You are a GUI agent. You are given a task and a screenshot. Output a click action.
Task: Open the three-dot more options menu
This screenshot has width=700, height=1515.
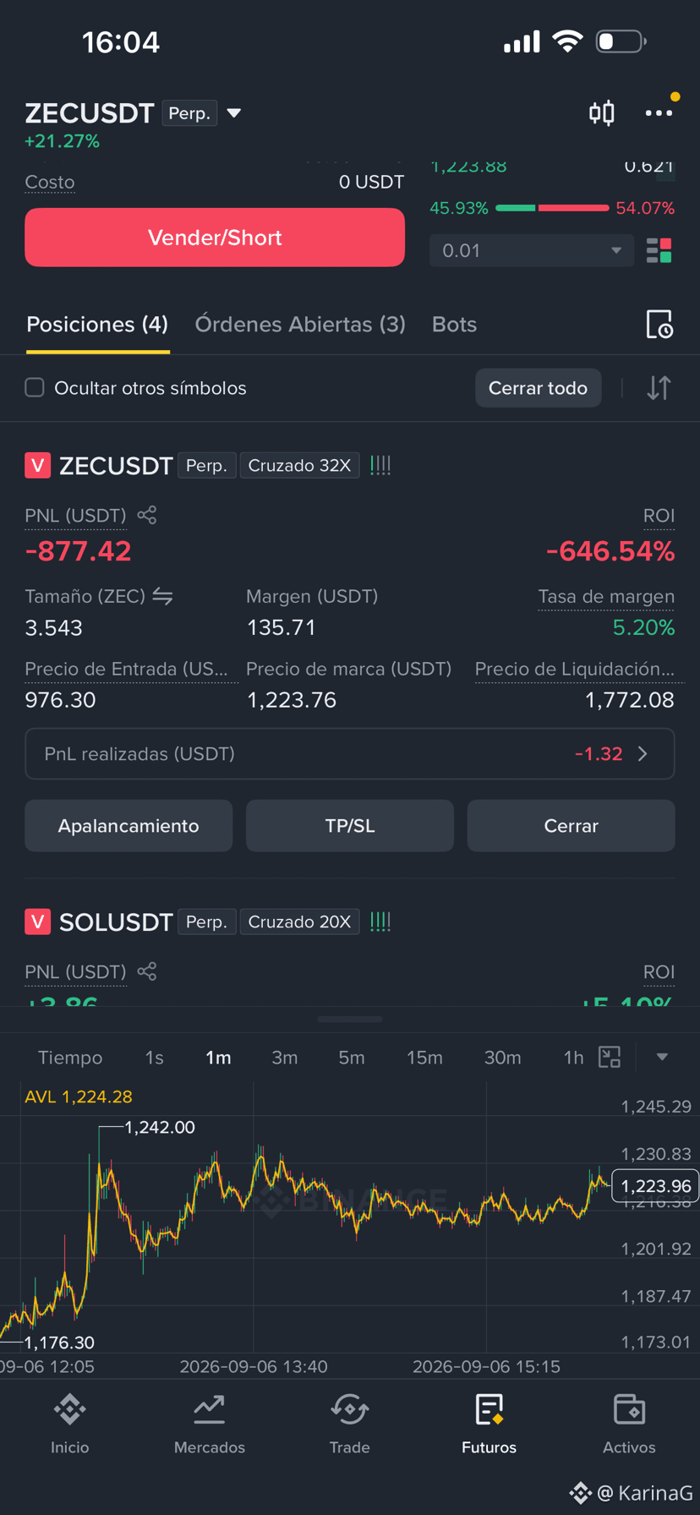pyautogui.click(x=659, y=112)
